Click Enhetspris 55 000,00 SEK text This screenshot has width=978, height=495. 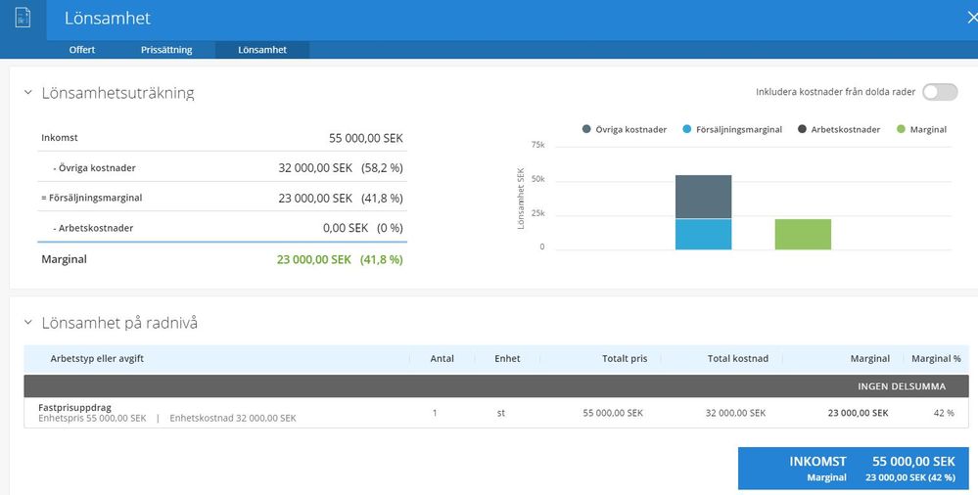point(92,419)
